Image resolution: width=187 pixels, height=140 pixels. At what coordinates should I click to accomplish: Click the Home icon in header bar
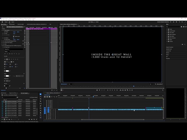coord(2,22)
